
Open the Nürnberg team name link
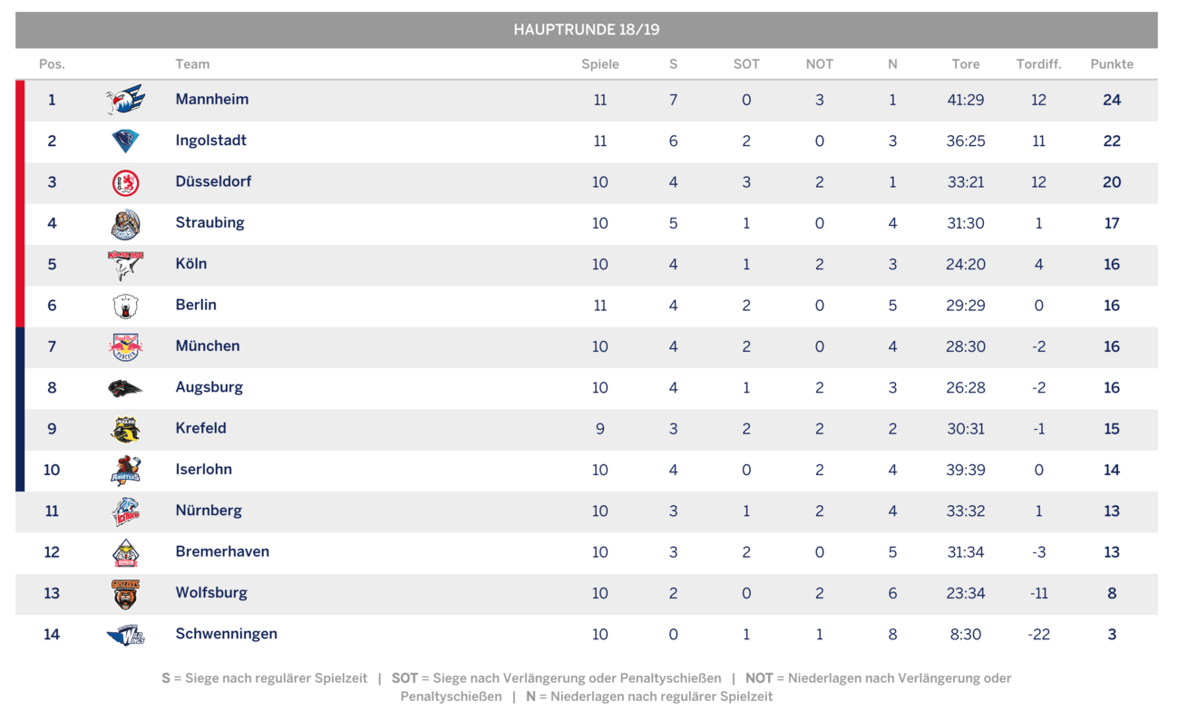pos(209,511)
